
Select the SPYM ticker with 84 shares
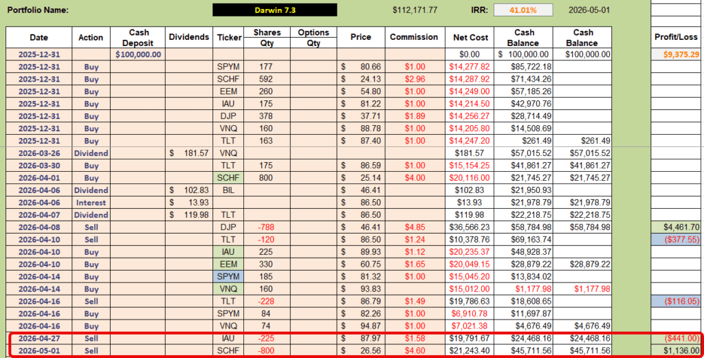pyautogui.click(x=228, y=313)
